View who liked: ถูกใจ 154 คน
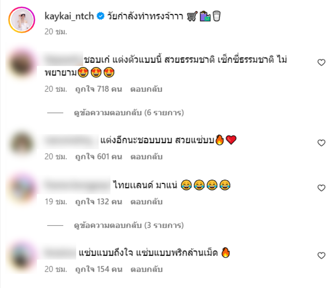The width and height of the screenshot is (333, 288). click(x=99, y=269)
